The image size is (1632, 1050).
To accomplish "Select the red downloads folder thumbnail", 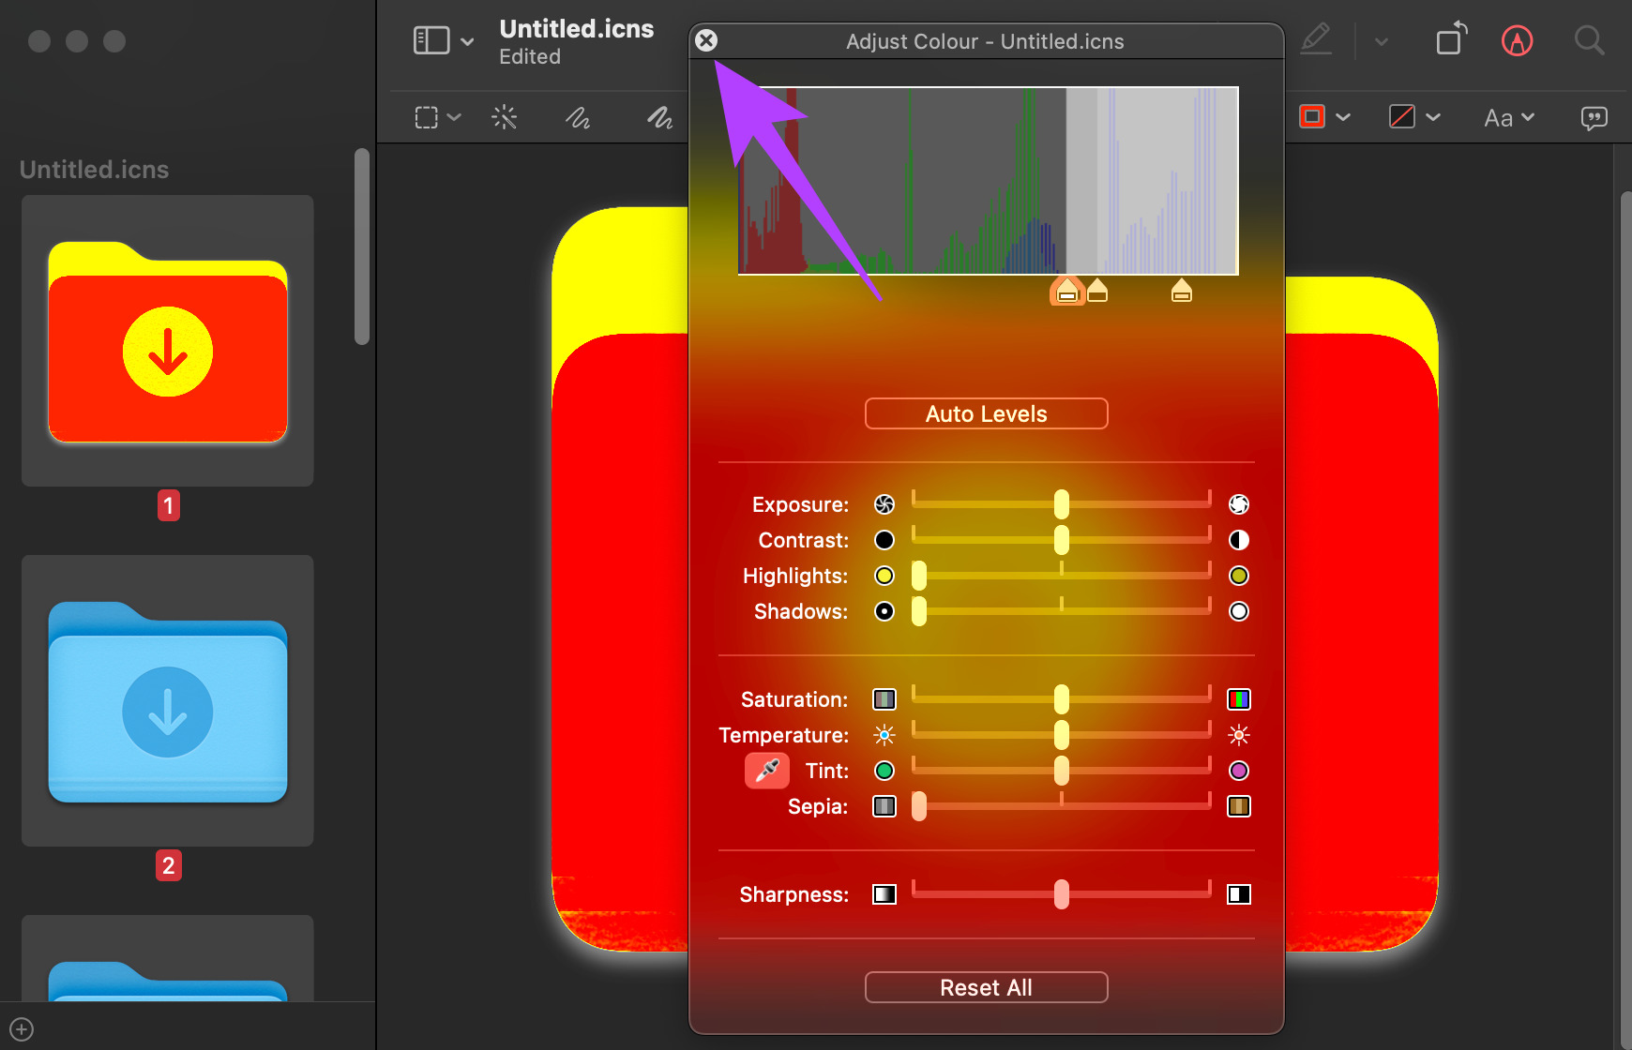I will 168,341.
